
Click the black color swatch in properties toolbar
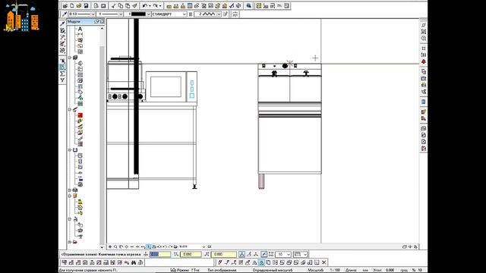[x=138, y=14]
